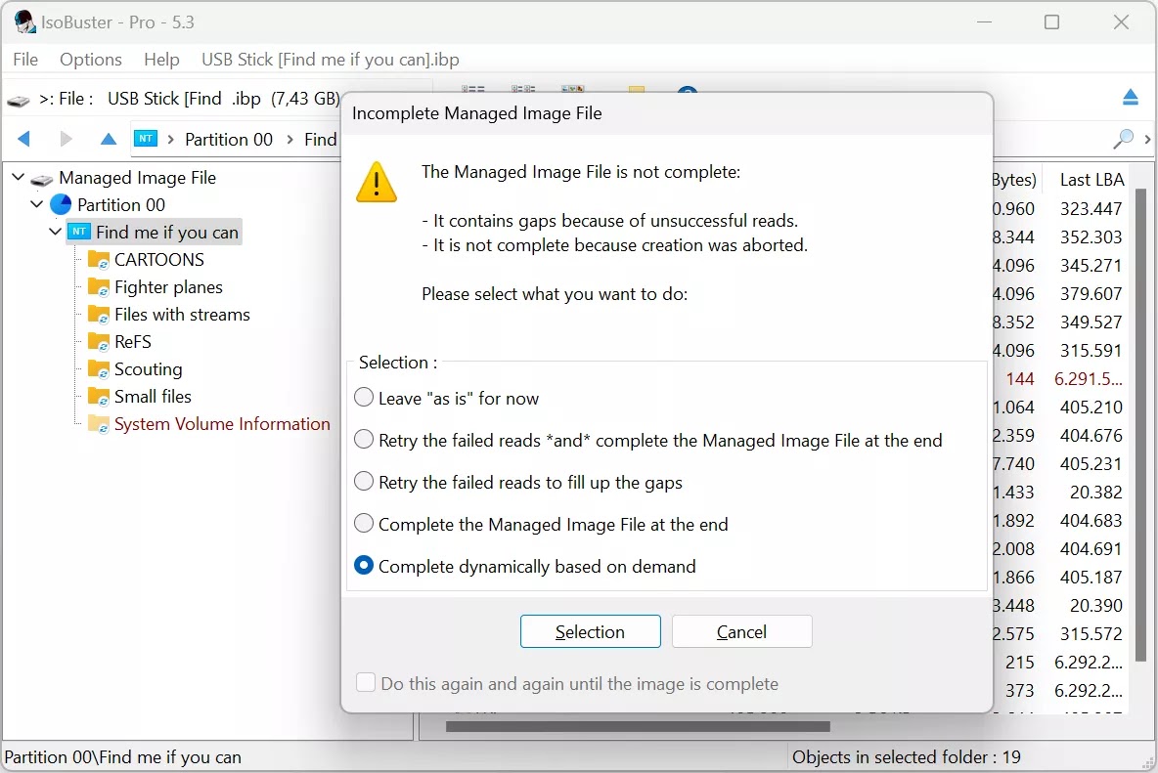The width and height of the screenshot is (1158, 773).
Task: Click the eject icon in the toolbar
Action: click(x=1131, y=98)
